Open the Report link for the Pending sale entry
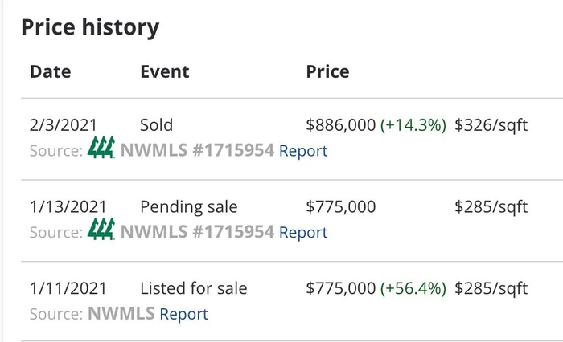Image resolution: width=563 pixels, height=342 pixels. [x=303, y=233]
